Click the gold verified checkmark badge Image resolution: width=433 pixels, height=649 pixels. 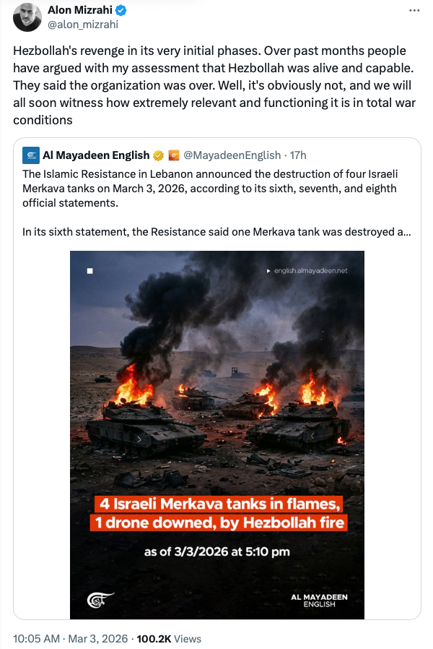(x=157, y=155)
